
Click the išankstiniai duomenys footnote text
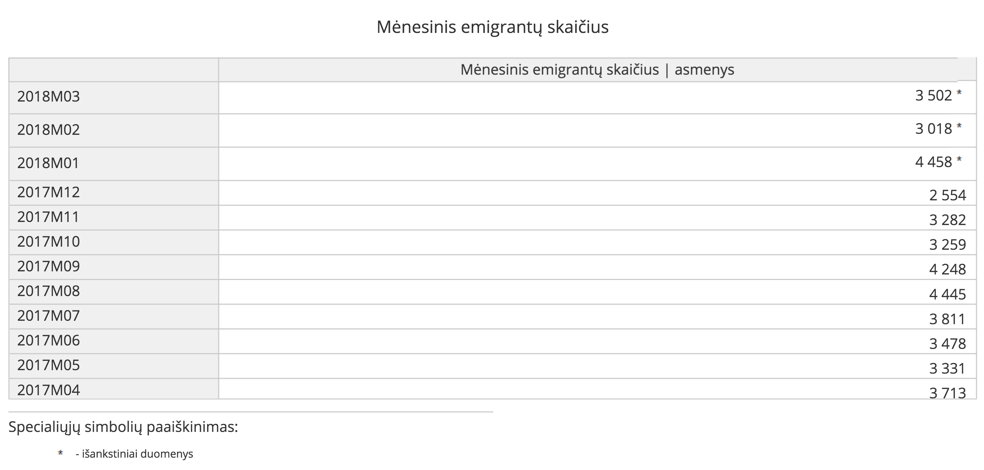(x=134, y=454)
